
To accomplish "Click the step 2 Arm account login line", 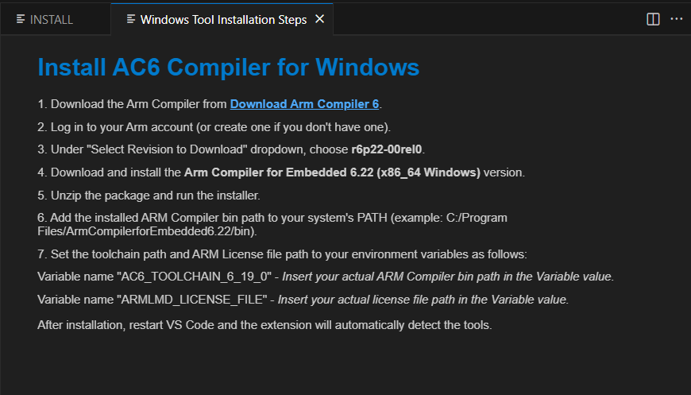I will 214,127.
